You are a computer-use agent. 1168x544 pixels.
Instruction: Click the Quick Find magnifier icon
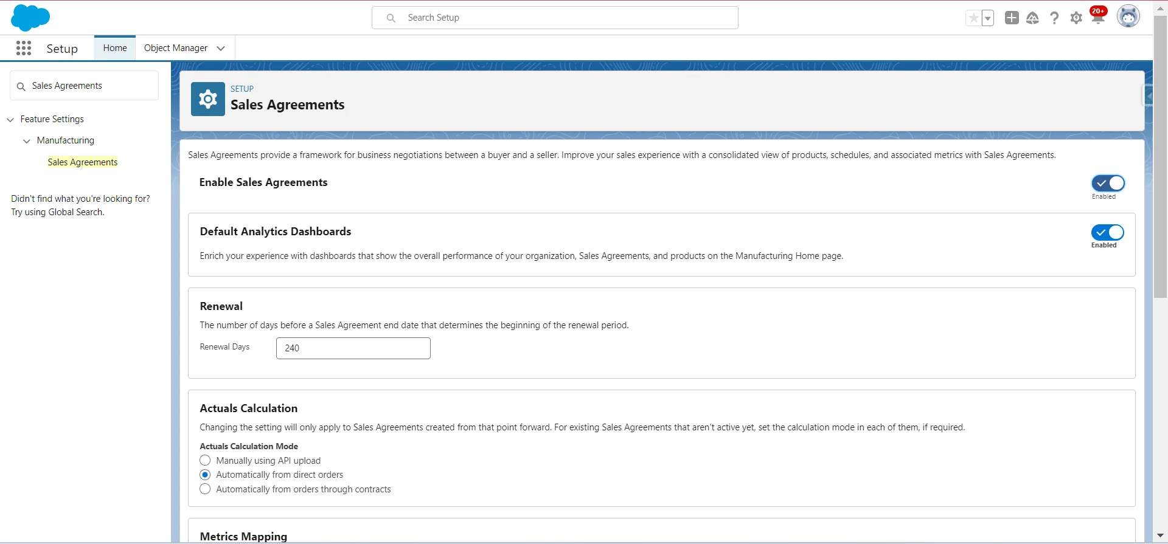[x=21, y=86]
